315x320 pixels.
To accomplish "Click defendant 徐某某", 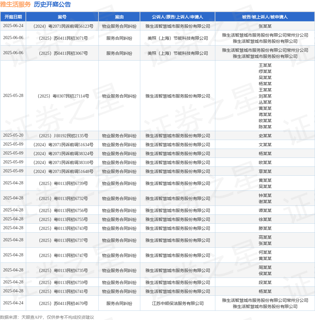I will coord(265,219).
